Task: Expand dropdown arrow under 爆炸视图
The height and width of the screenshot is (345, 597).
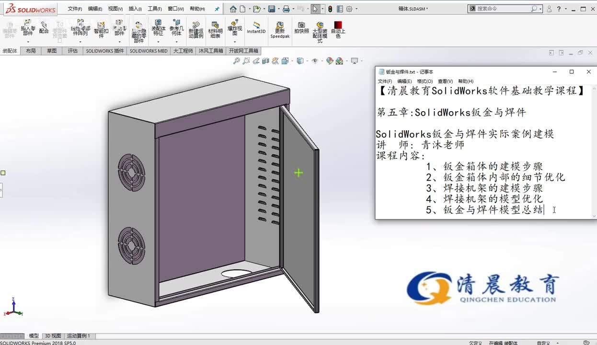Action: point(234,42)
